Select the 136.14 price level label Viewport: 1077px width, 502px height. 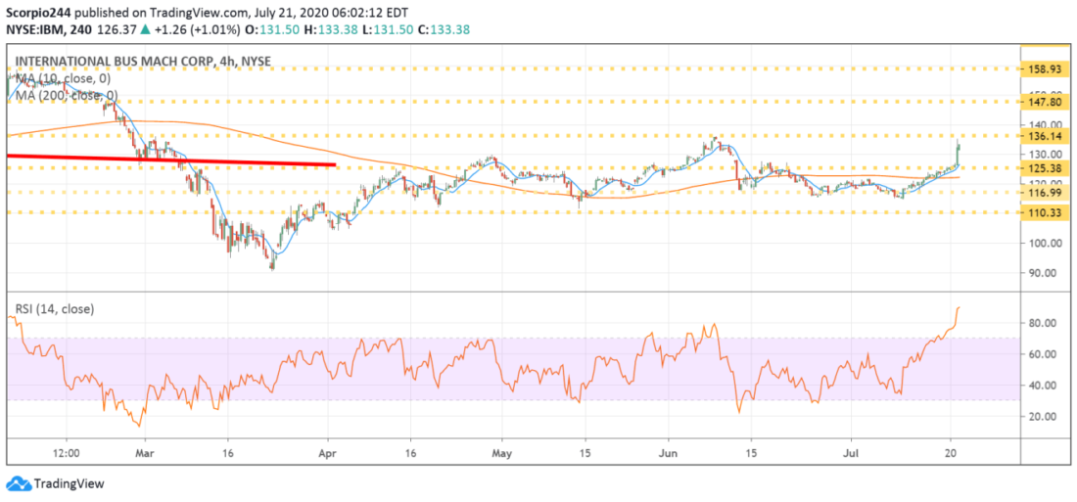(x=1047, y=136)
